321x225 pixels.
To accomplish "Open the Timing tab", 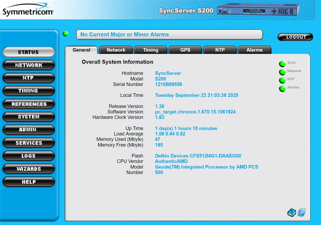I will click(x=151, y=50).
